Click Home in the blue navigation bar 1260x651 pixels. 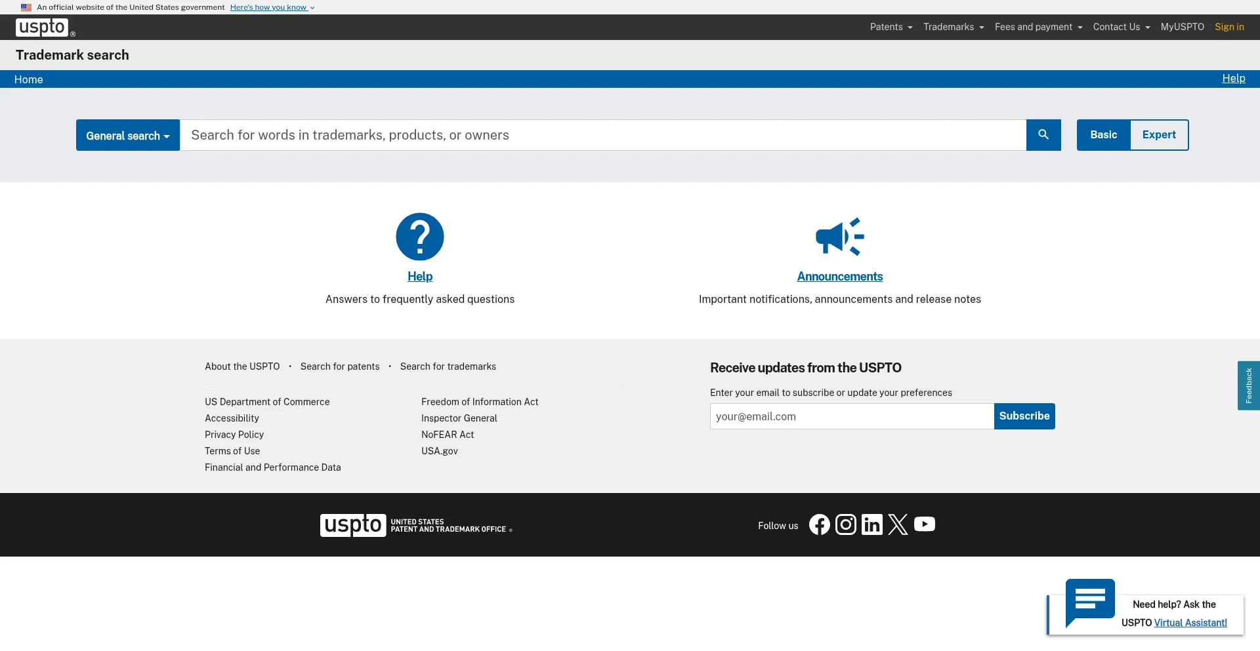tap(29, 79)
